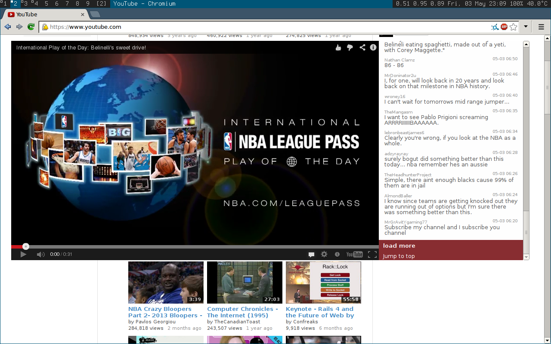Click commenter name 'TheMangasm'
The image size is (551, 344).
click(398, 112)
